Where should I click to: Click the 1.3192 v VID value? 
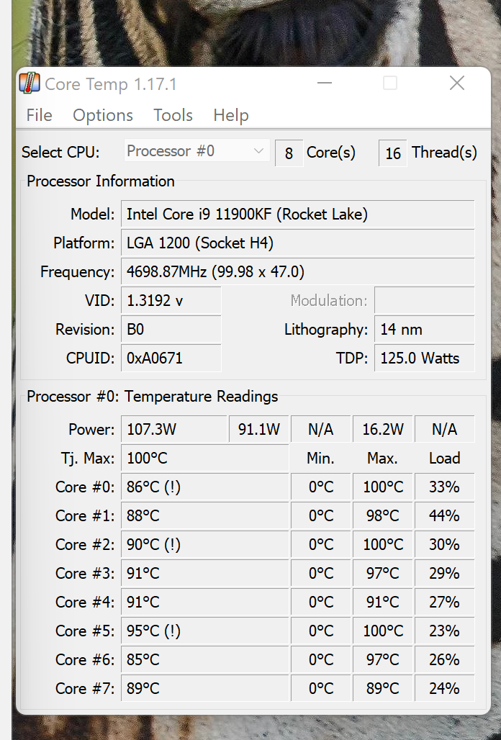pyautogui.click(x=171, y=301)
